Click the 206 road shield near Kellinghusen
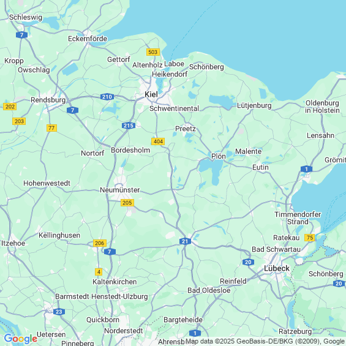The width and height of the screenshot is (346, 346). point(100,243)
